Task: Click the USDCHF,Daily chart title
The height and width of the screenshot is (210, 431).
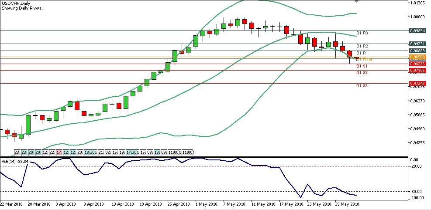Action: click(16, 3)
